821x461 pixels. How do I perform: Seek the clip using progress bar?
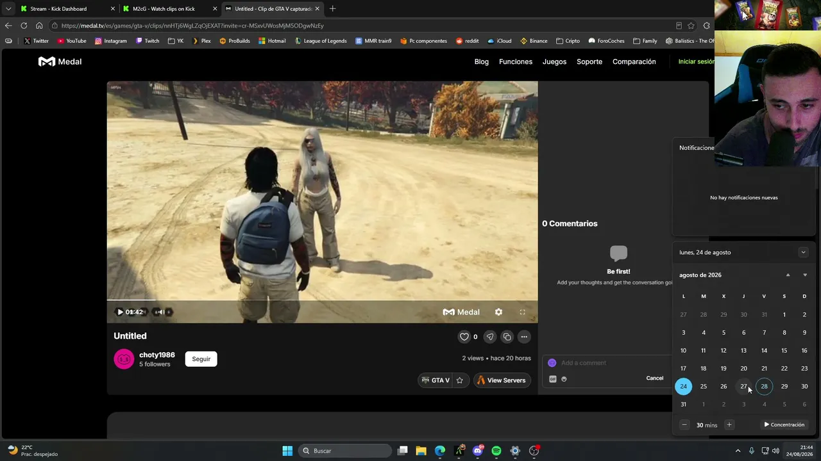click(322, 300)
